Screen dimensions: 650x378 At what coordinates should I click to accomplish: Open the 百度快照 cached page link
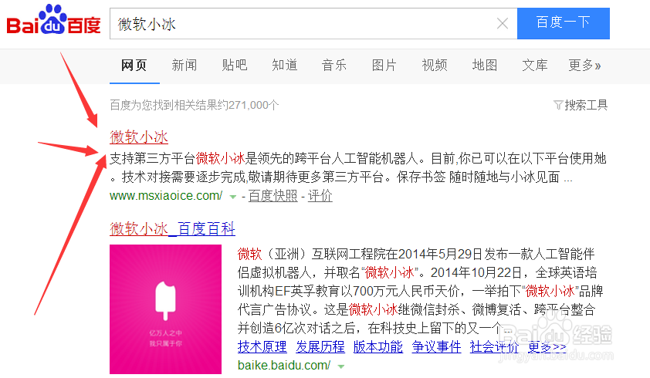(x=273, y=196)
